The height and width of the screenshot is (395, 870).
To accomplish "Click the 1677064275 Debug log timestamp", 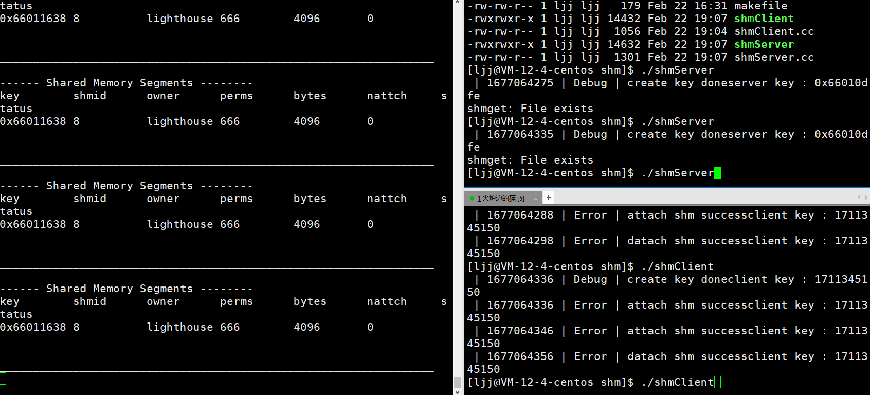I will pyautogui.click(x=520, y=83).
